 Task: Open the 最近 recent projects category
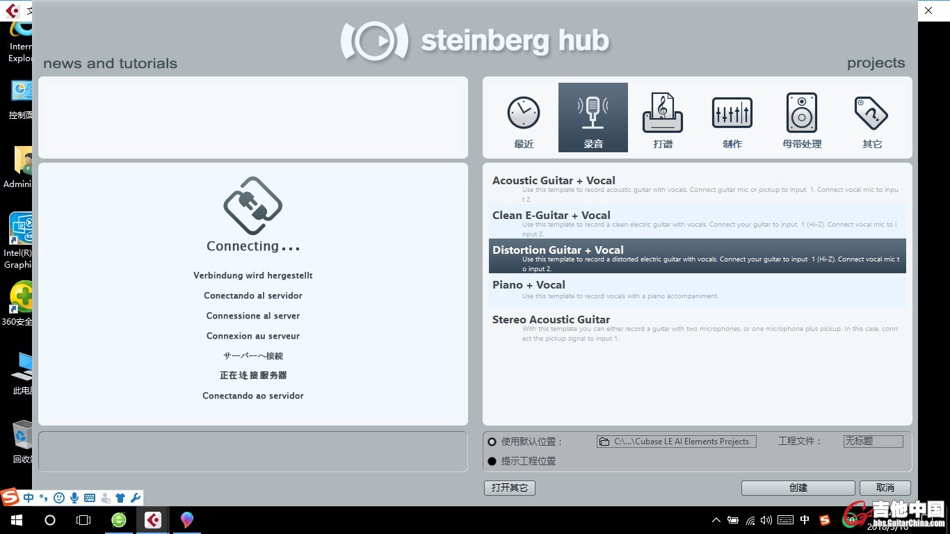[524, 118]
